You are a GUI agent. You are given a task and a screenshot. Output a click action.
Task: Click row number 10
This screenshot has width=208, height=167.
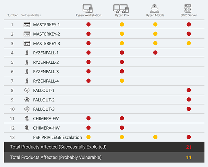pyautogui.click(x=12, y=109)
